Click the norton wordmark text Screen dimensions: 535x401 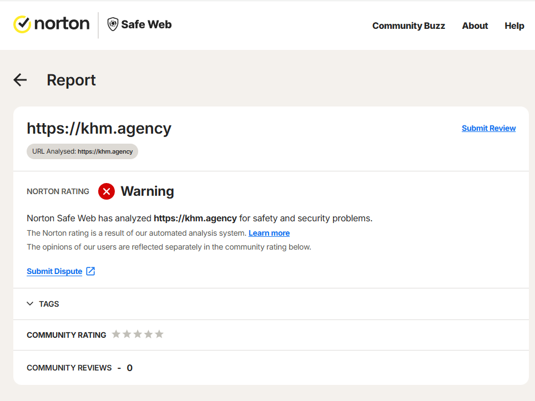click(62, 24)
